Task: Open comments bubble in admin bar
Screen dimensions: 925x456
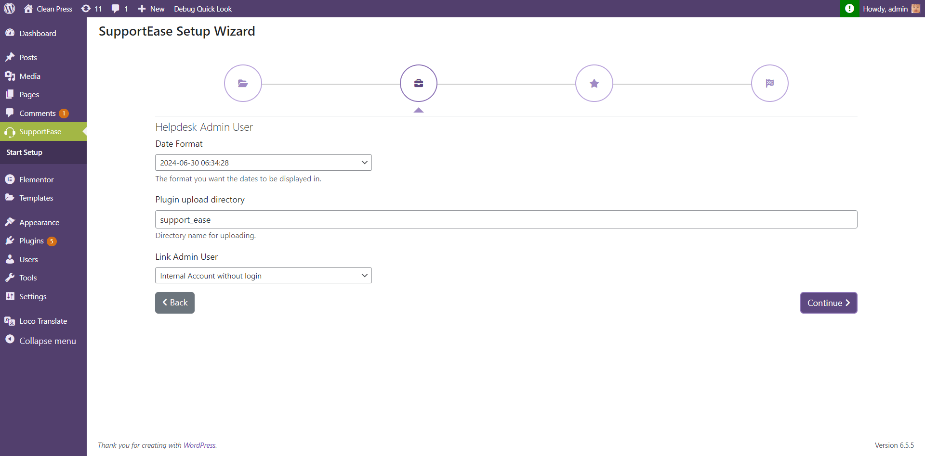Action: pos(116,9)
